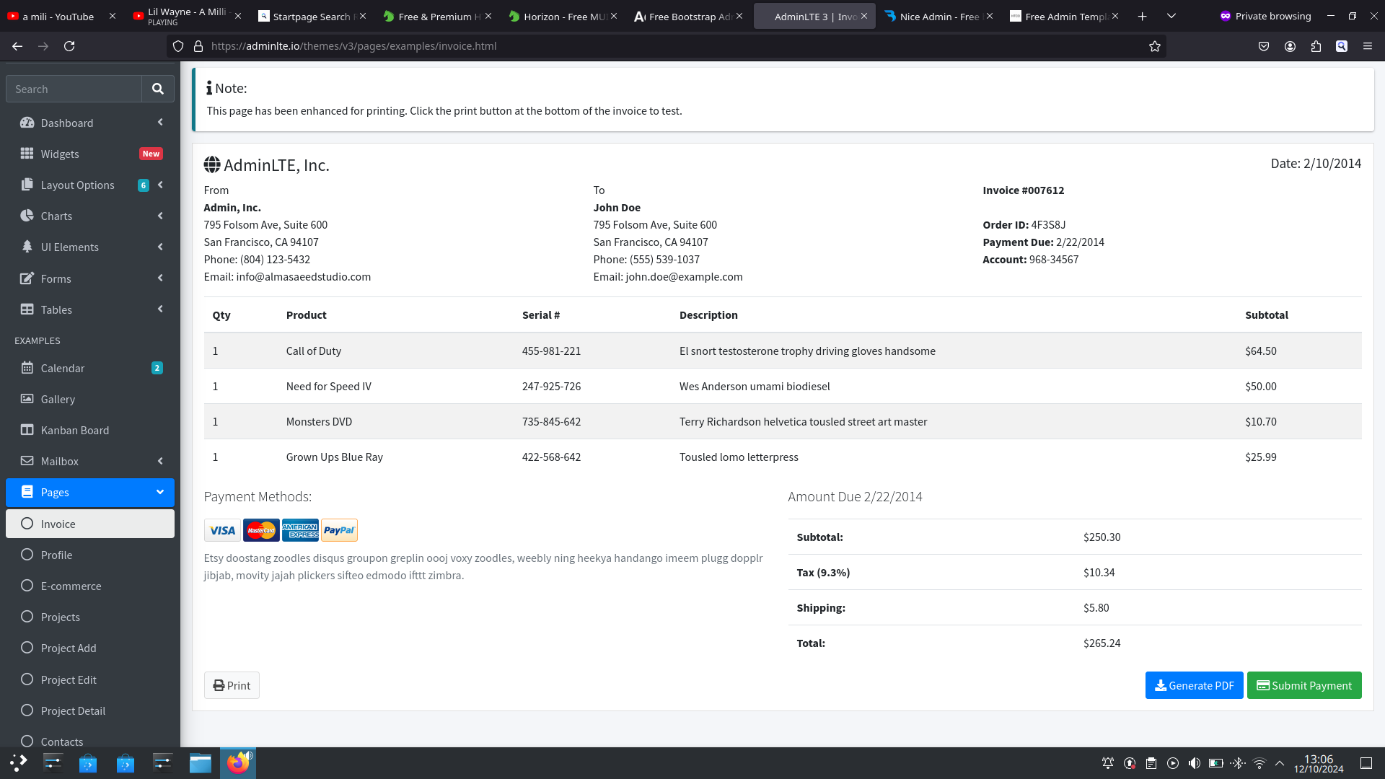Click the PayPal payment logo

coord(339,531)
